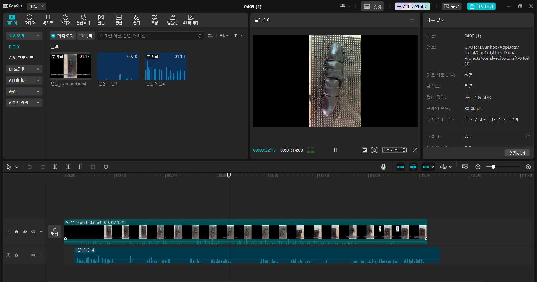This screenshot has height=282, width=537.
Task: Click the 가로 세로 비율 aspect ratio button
Action: click(394, 150)
